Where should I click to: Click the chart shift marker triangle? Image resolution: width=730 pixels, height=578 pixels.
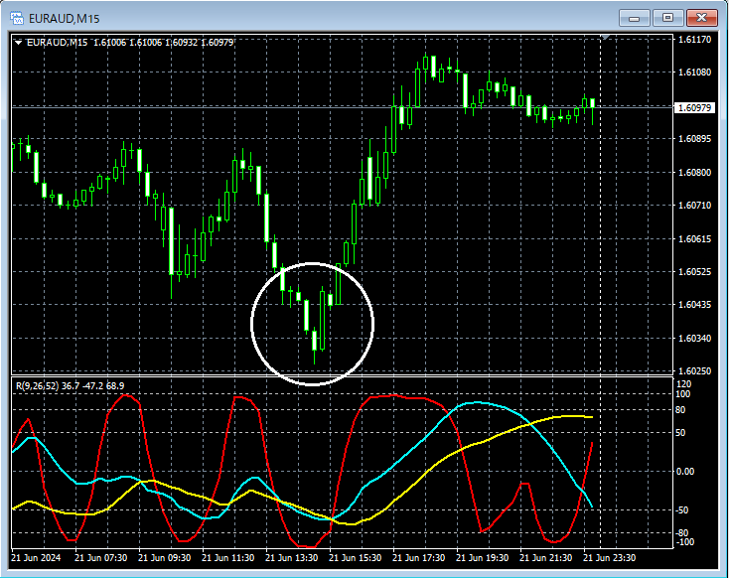click(x=605, y=37)
